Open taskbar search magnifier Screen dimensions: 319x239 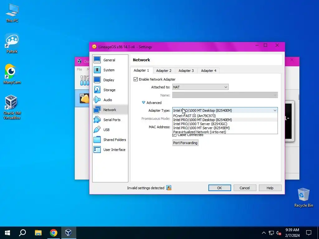[22, 233]
